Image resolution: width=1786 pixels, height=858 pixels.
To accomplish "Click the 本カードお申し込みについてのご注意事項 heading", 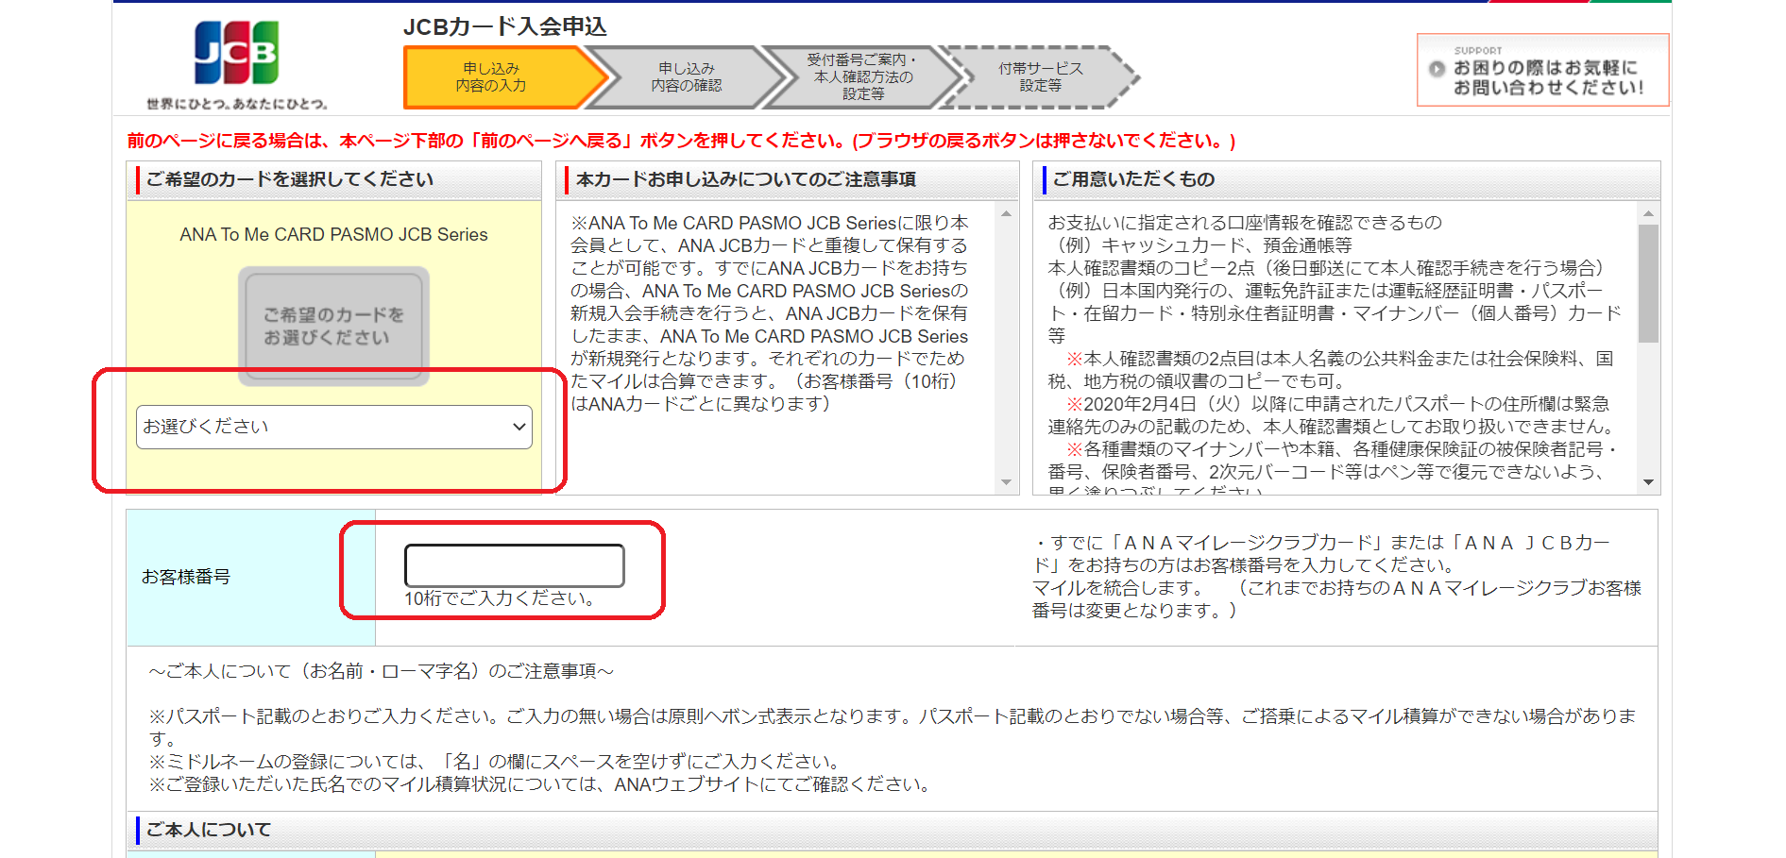I will [x=746, y=179].
